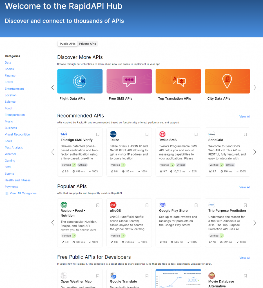263x288 pixels.
Task: Click the uNoGS red logo icon
Action: [113, 205]
